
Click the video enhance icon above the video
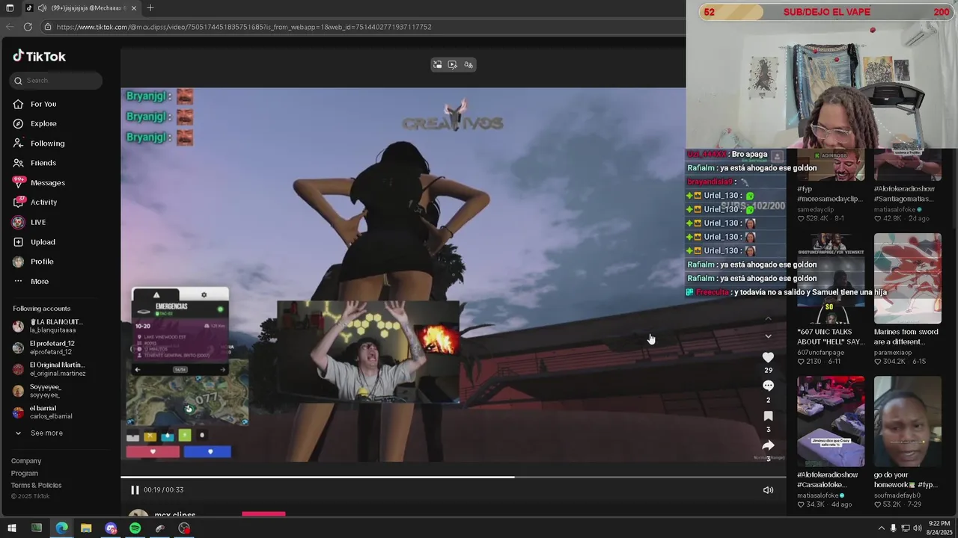pyautogui.click(x=453, y=65)
